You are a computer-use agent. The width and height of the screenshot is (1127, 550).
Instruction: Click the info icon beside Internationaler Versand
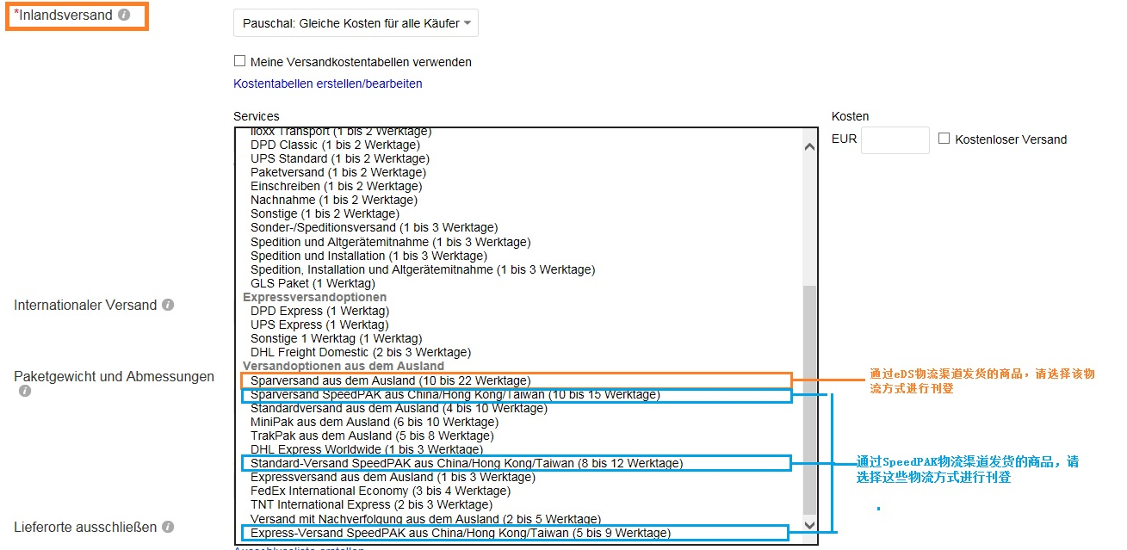pyautogui.click(x=168, y=305)
